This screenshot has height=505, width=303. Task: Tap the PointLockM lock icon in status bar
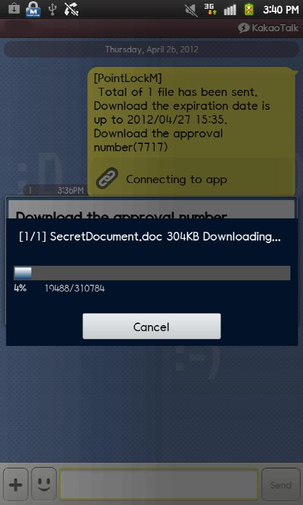(33, 9)
